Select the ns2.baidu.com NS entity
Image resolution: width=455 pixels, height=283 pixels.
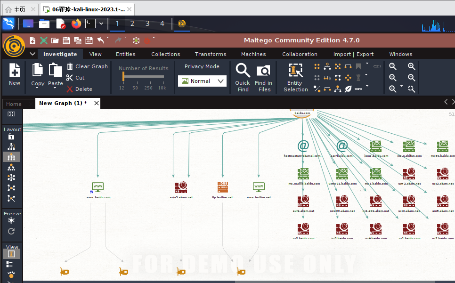(x=303, y=231)
